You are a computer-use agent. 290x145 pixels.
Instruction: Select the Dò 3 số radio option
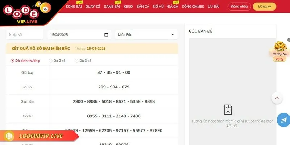pyautogui.click(x=76, y=61)
